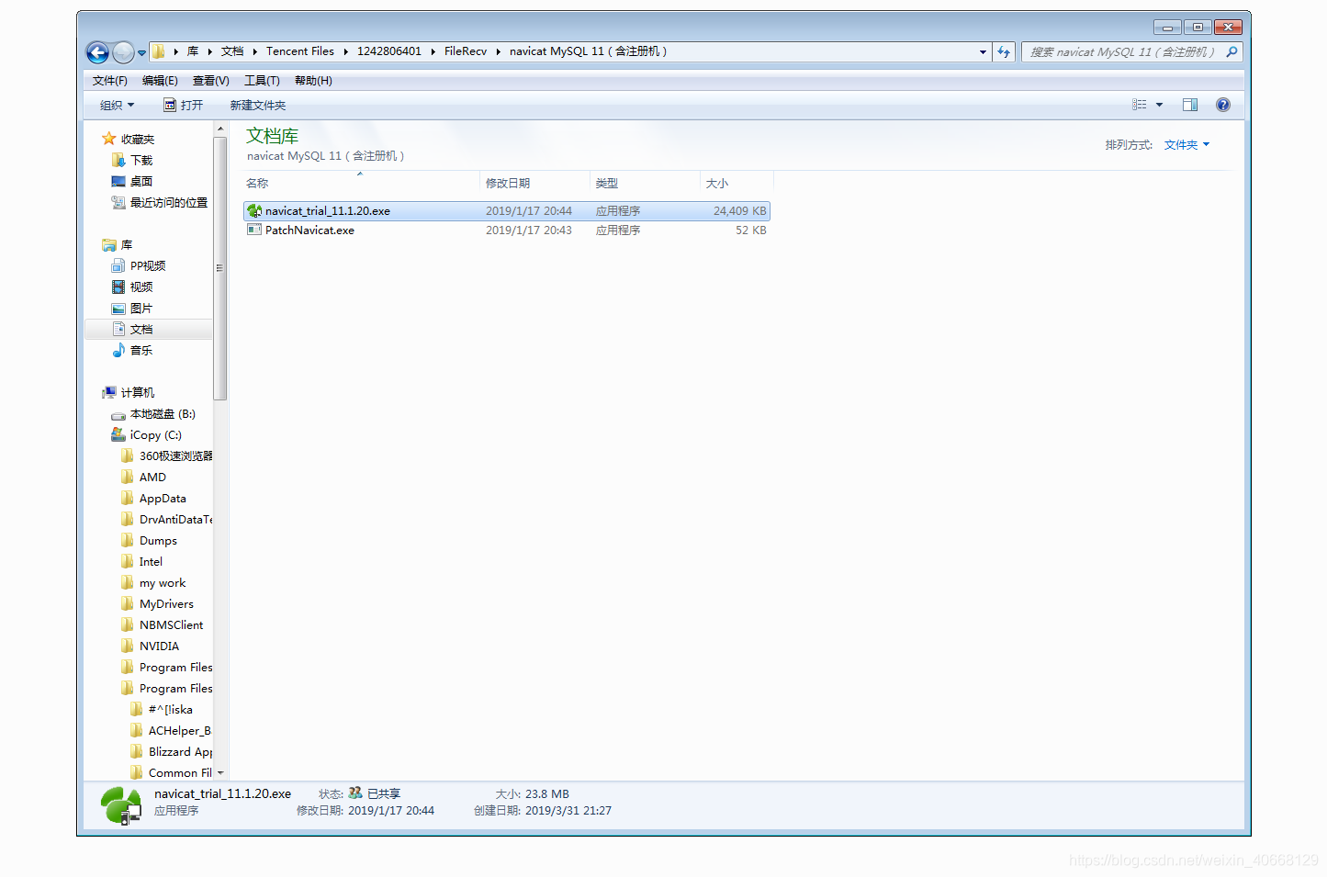
Task: Click the Navicat icon in details pane
Action: click(x=120, y=805)
